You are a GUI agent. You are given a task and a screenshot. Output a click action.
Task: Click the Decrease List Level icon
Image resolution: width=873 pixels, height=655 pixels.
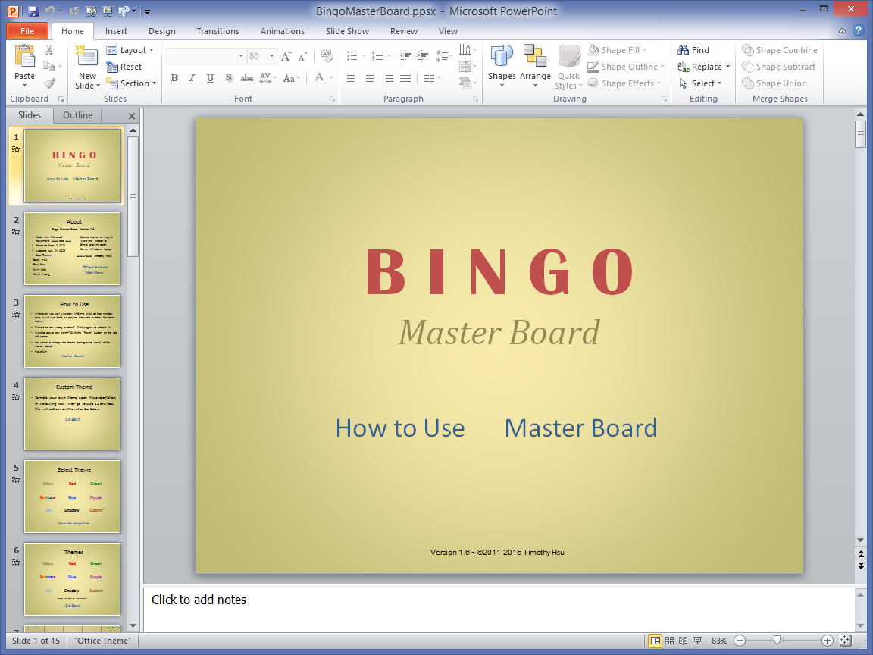[x=405, y=55]
